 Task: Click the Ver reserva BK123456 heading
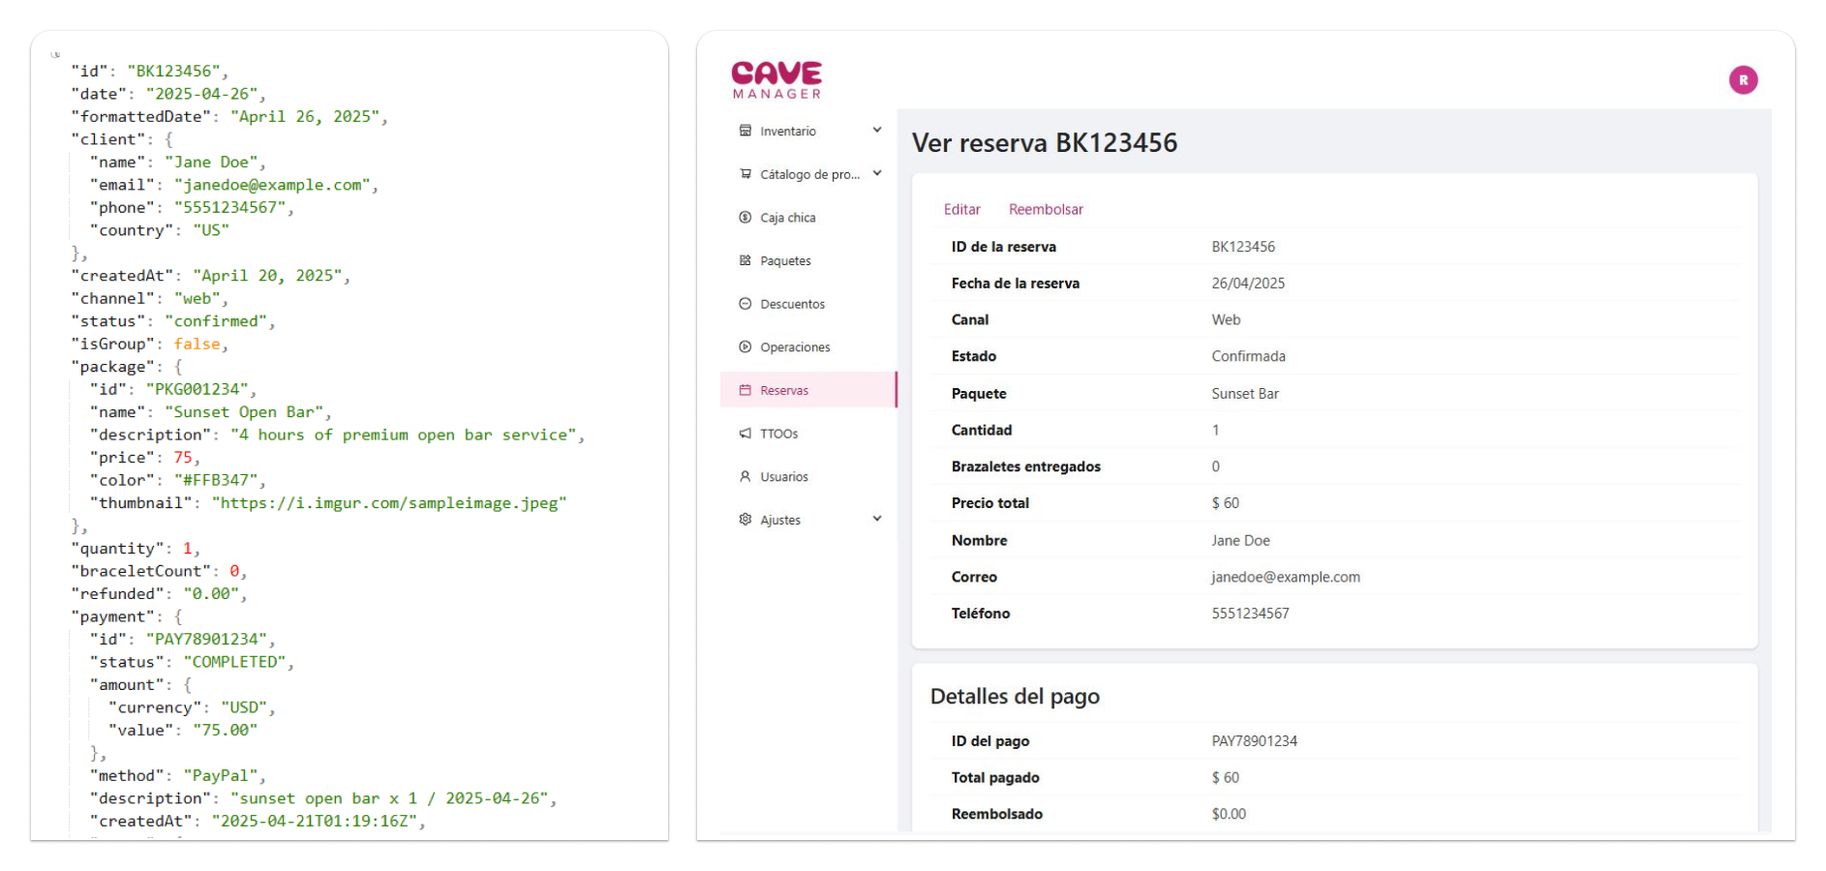[1045, 143]
